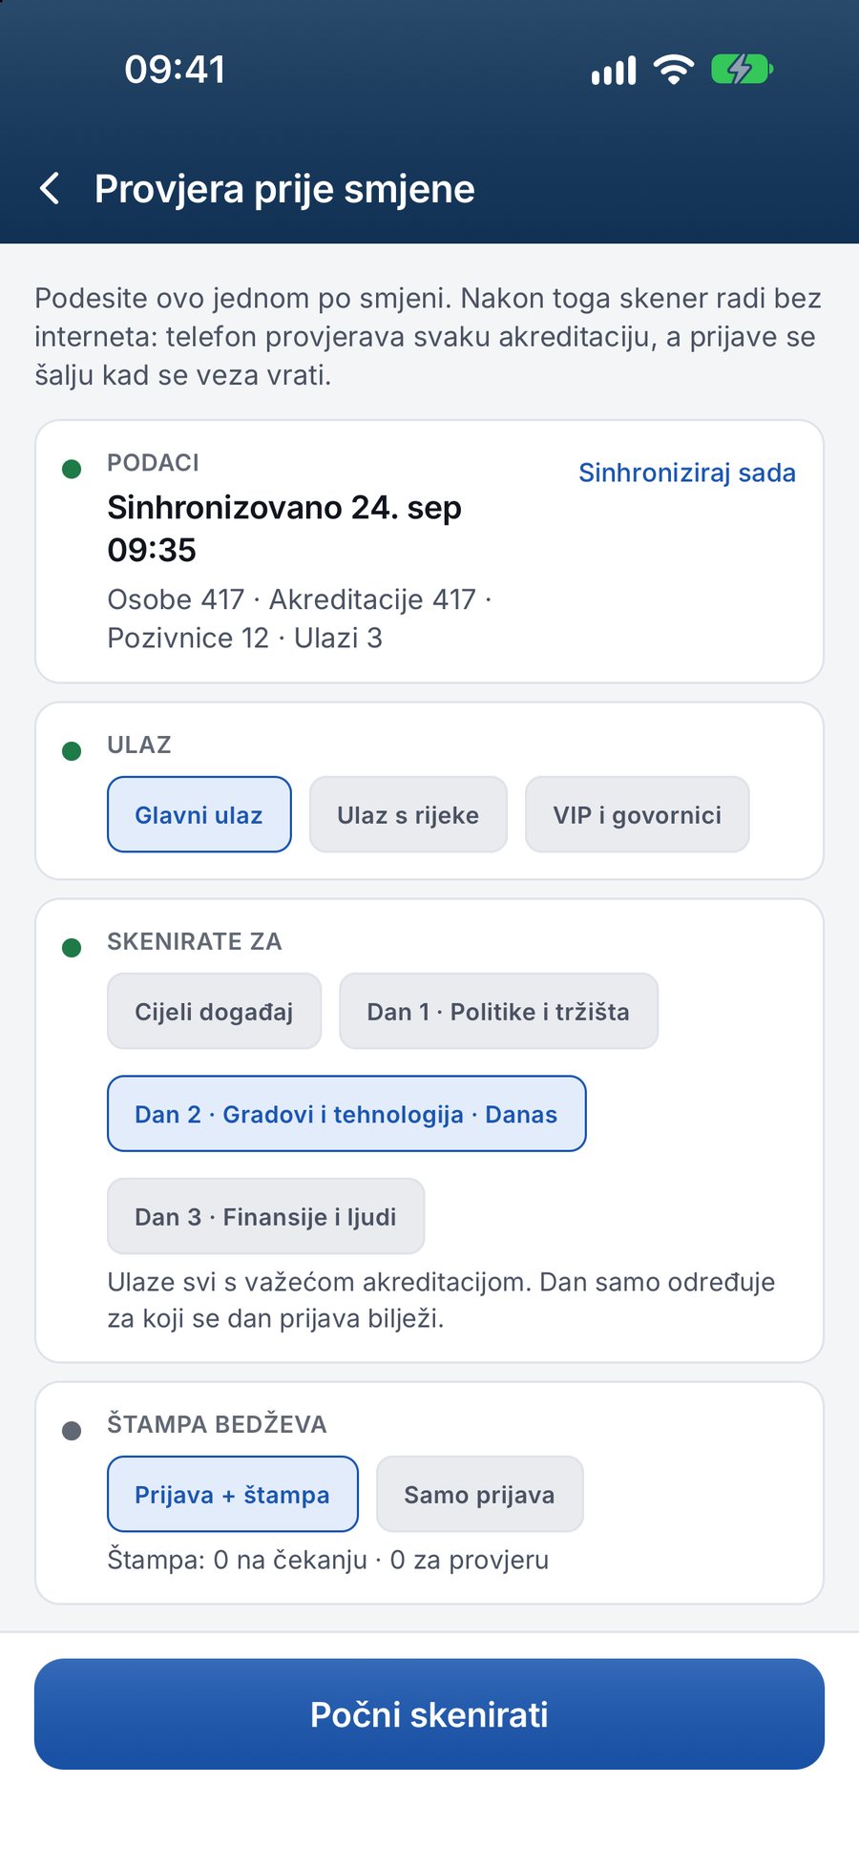
Task: Tap the grey dot beside ŠTAMPA BEDŽEVA
Action: (72, 1431)
